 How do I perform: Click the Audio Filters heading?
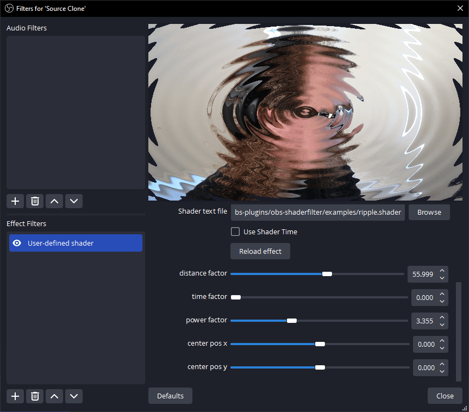tap(27, 28)
